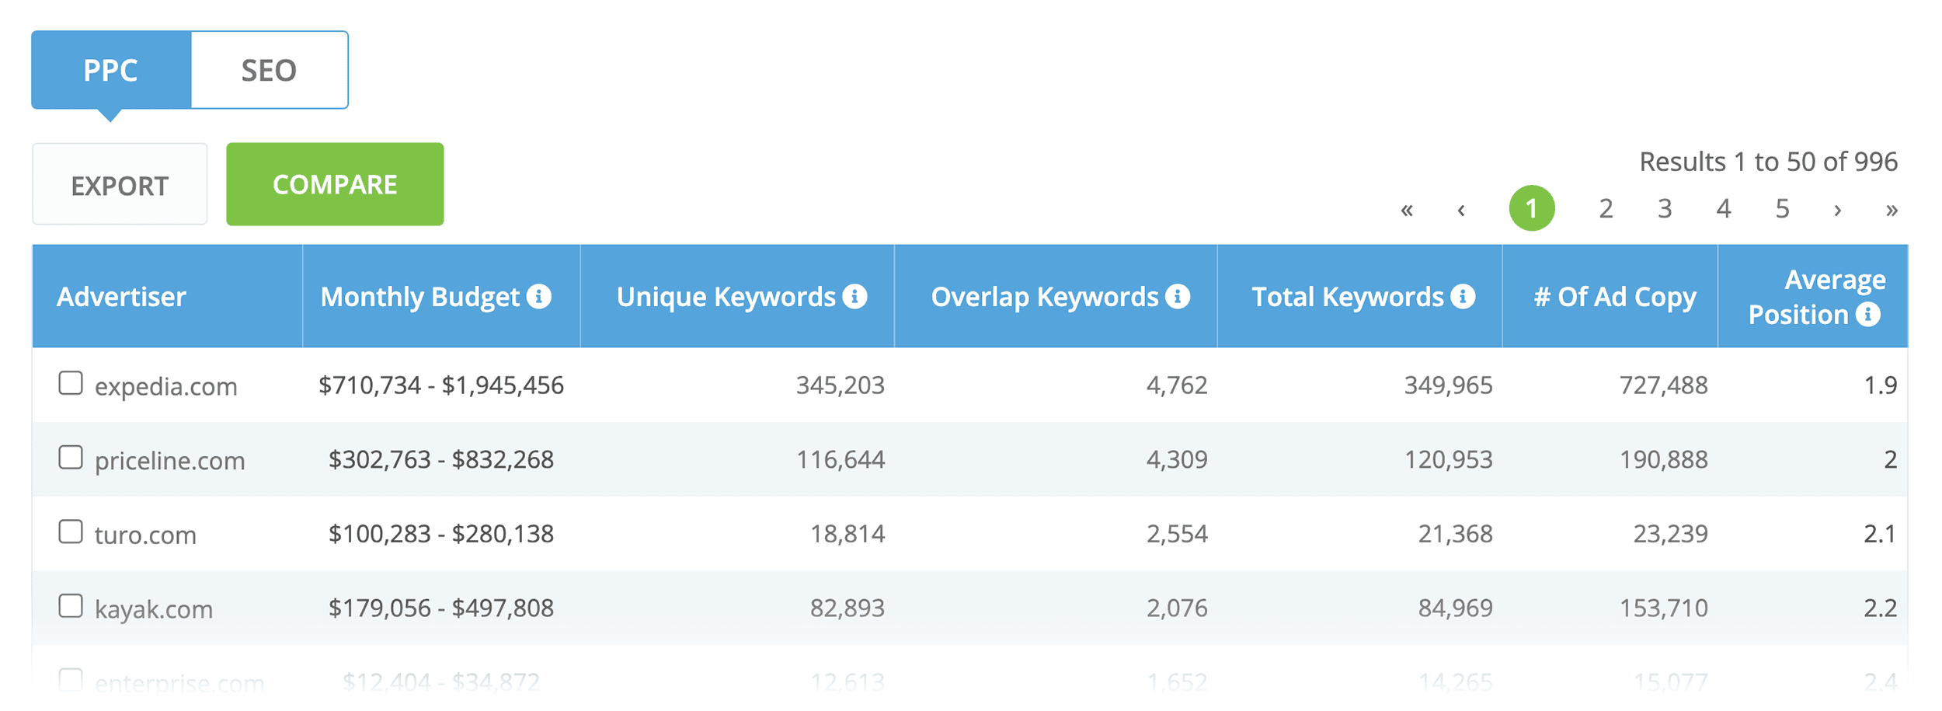Open the enterprise.com advertiser link

(x=179, y=683)
